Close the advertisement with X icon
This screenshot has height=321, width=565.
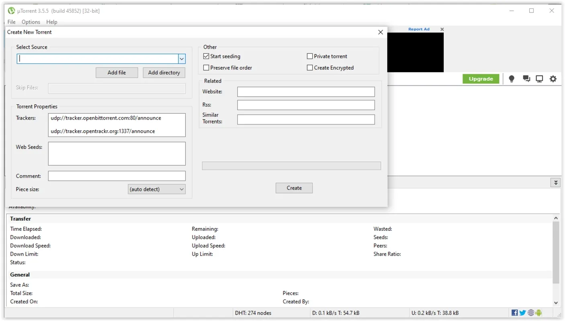point(442,29)
